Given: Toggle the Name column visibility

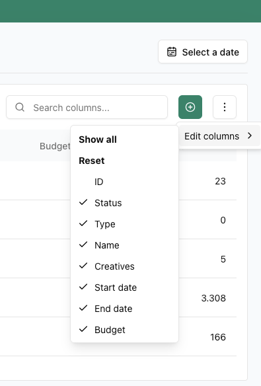Looking at the screenshot, I should (x=124, y=245).
